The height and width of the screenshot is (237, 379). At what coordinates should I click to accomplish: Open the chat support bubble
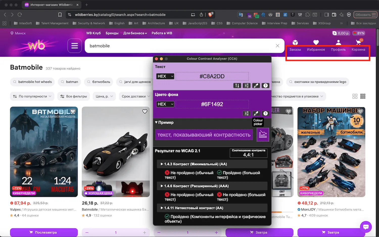click(366, 227)
